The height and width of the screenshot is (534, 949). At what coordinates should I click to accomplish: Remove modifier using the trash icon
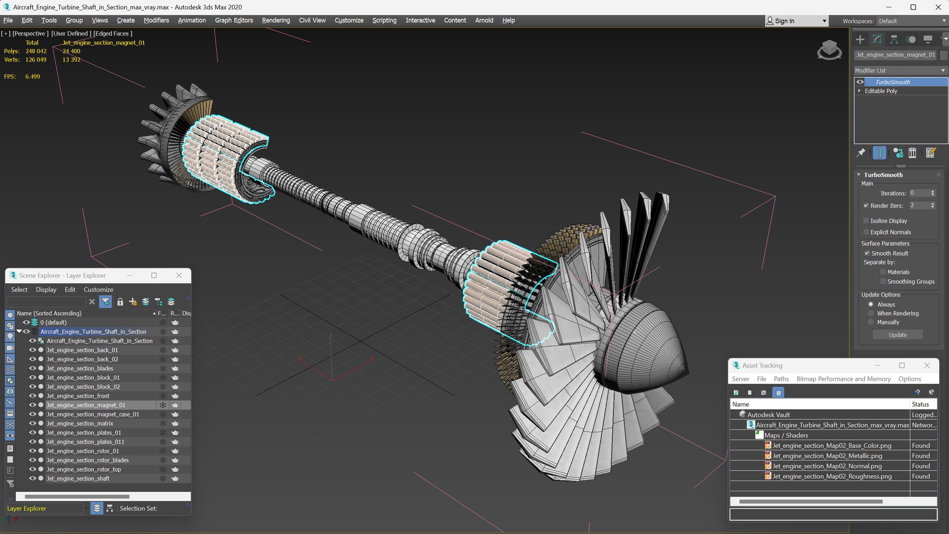point(912,153)
